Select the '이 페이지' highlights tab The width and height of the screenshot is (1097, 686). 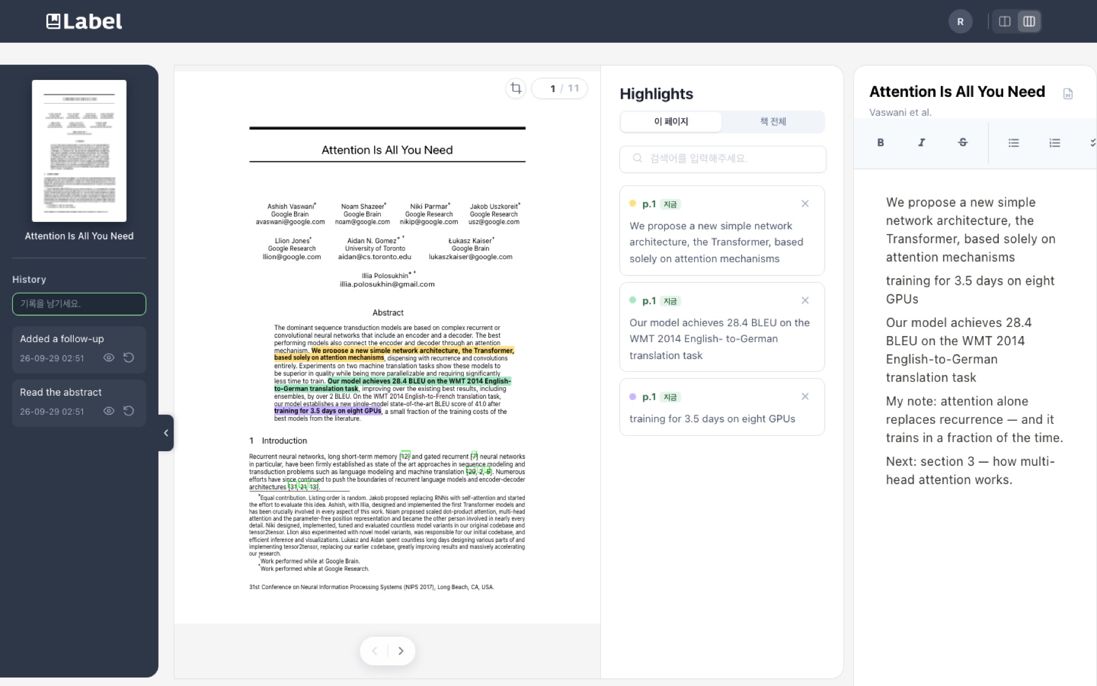coord(671,121)
